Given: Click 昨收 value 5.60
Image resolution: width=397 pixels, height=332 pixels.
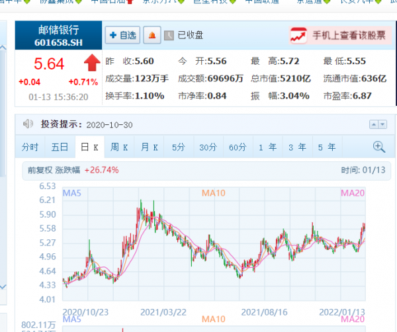Looking at the screenshot, I should point(144,62).
